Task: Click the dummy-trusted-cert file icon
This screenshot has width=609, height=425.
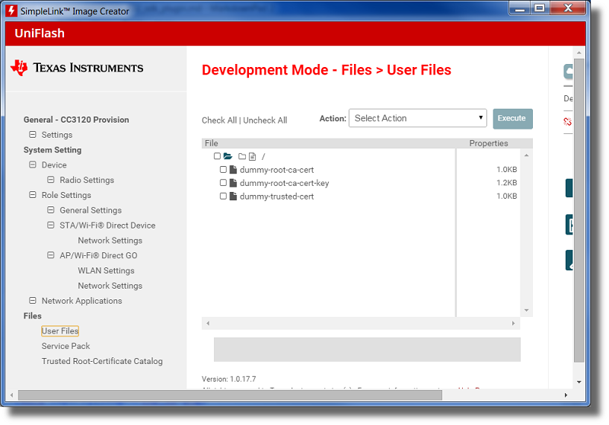Action: pyautogui.click(x=234, y=197)
